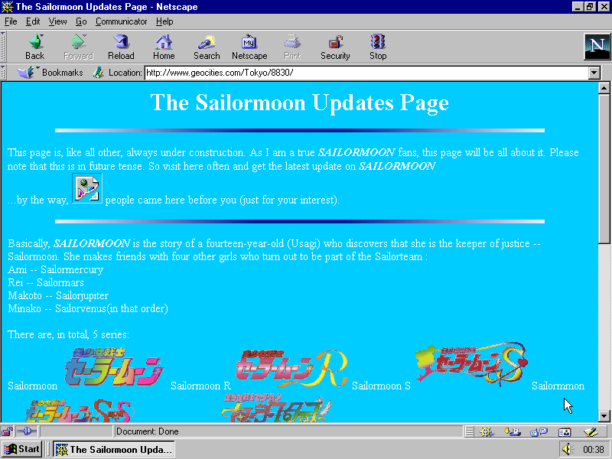
Task: Open the View menu
Action: (58, 21)
